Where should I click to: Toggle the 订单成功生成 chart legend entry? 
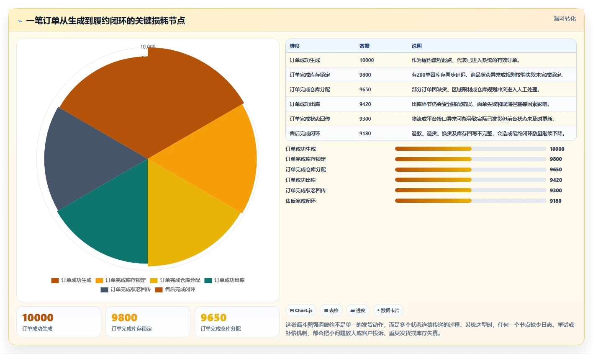pos(71,280)
